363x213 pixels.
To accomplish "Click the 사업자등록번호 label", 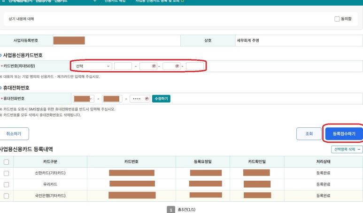I will pyautogui.click(x=26, y=41).
